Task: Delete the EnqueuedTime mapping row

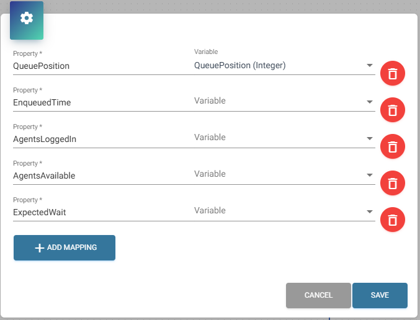Action: 392,110
